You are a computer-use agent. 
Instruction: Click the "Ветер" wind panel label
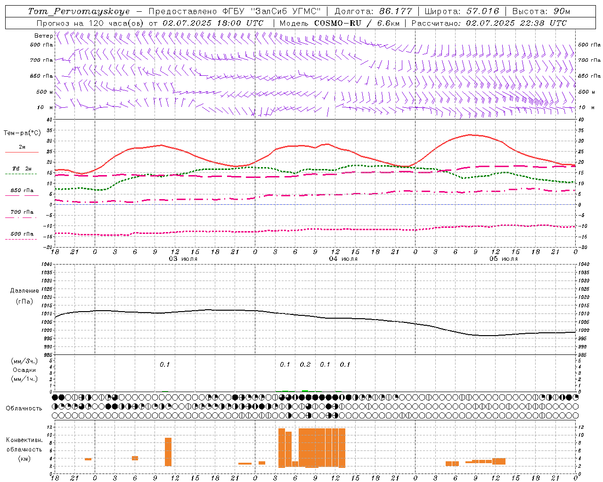tap(43, 36)
